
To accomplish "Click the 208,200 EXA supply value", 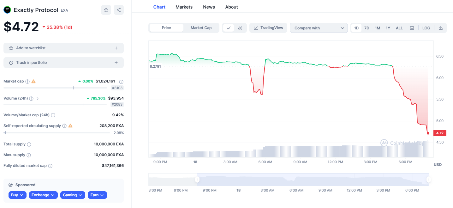I will tap(111, 126).
